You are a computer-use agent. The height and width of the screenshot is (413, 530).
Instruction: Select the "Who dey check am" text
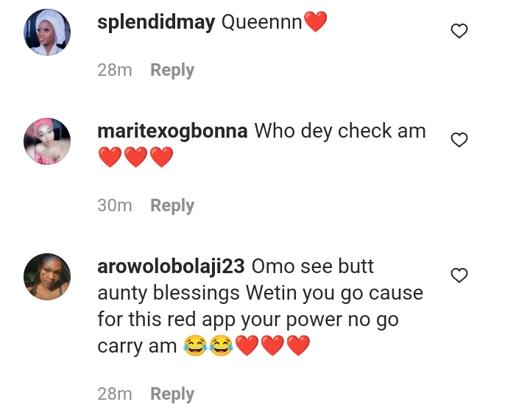click(x=340, y=131)
